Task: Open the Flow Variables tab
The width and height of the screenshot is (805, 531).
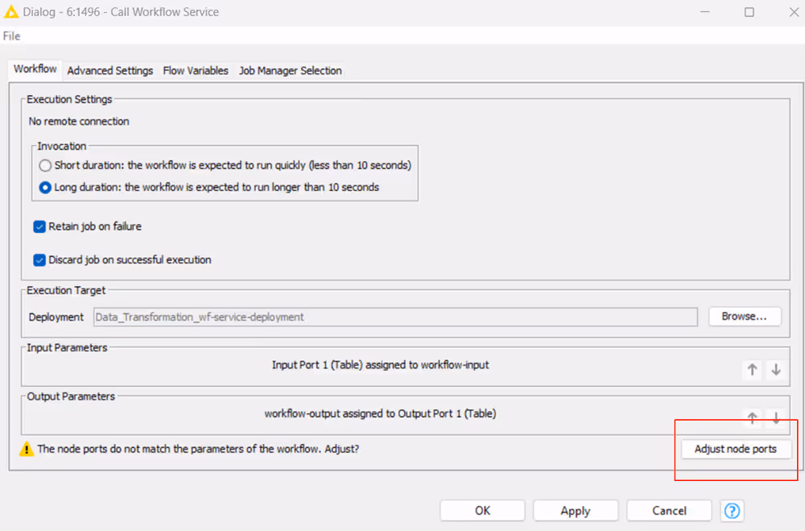Action: pyautogui.click(x=196, y=71)
